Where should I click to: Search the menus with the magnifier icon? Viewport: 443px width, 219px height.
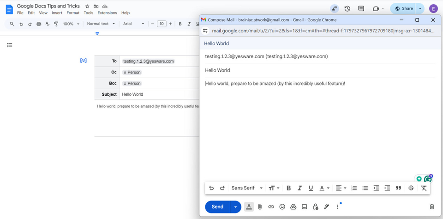point(12,24)
